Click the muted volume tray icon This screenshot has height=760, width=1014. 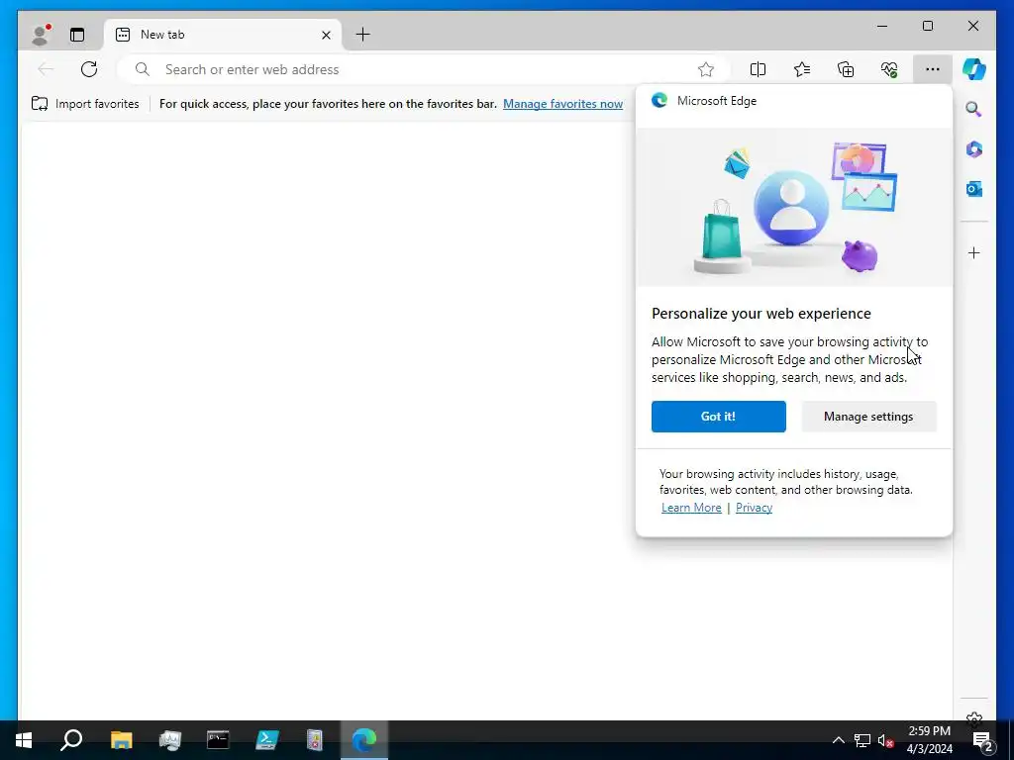885,740
